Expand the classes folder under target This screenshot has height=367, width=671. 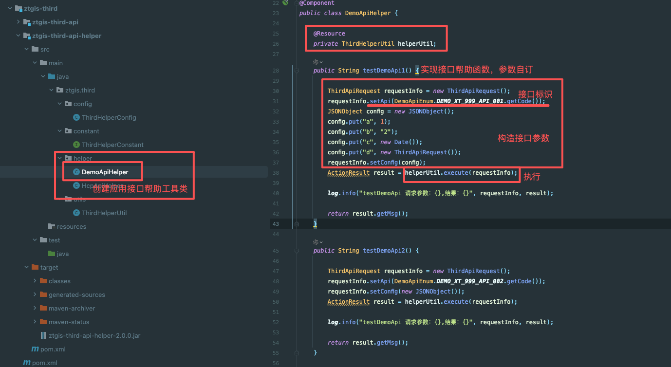tap(35, 281)
